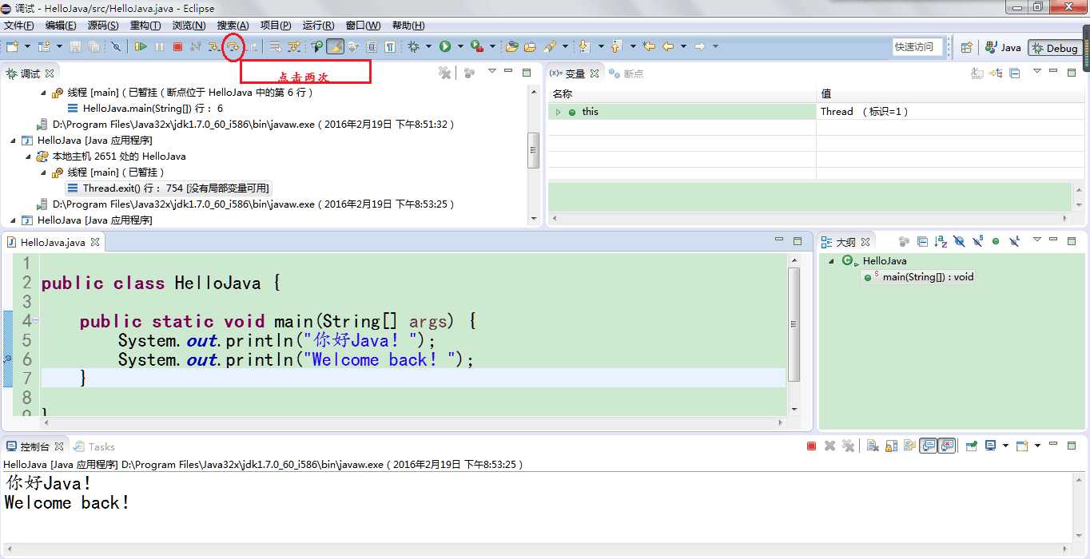Collapse HelloJava class in outline
Screen dimensions: 1090x559
832,261
